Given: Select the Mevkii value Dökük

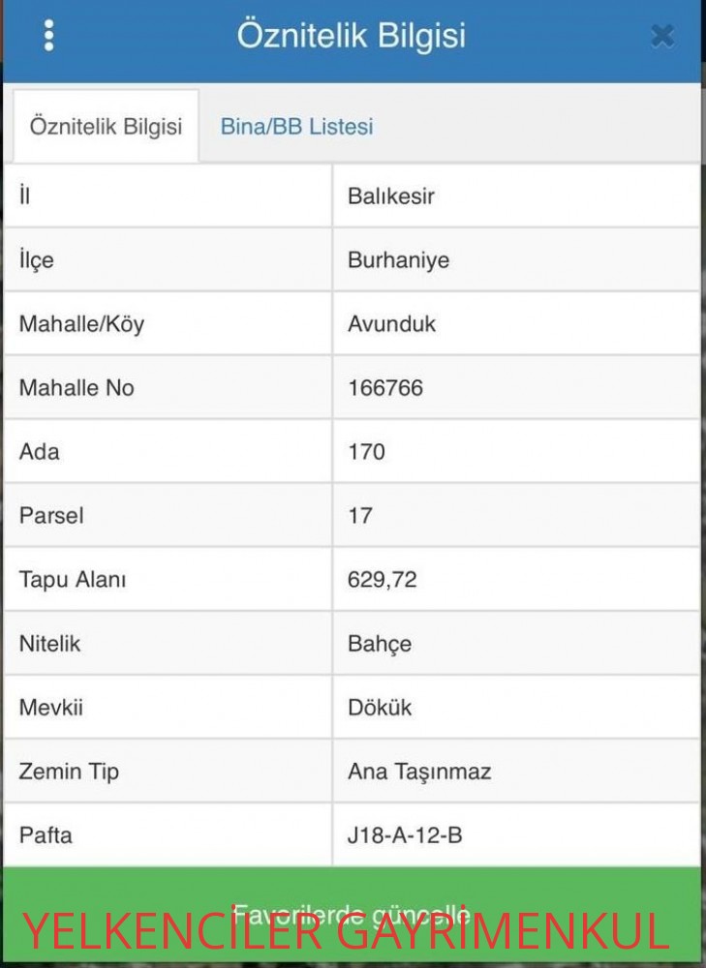Looking at the screenshot, I should click(x=380, y=708).
